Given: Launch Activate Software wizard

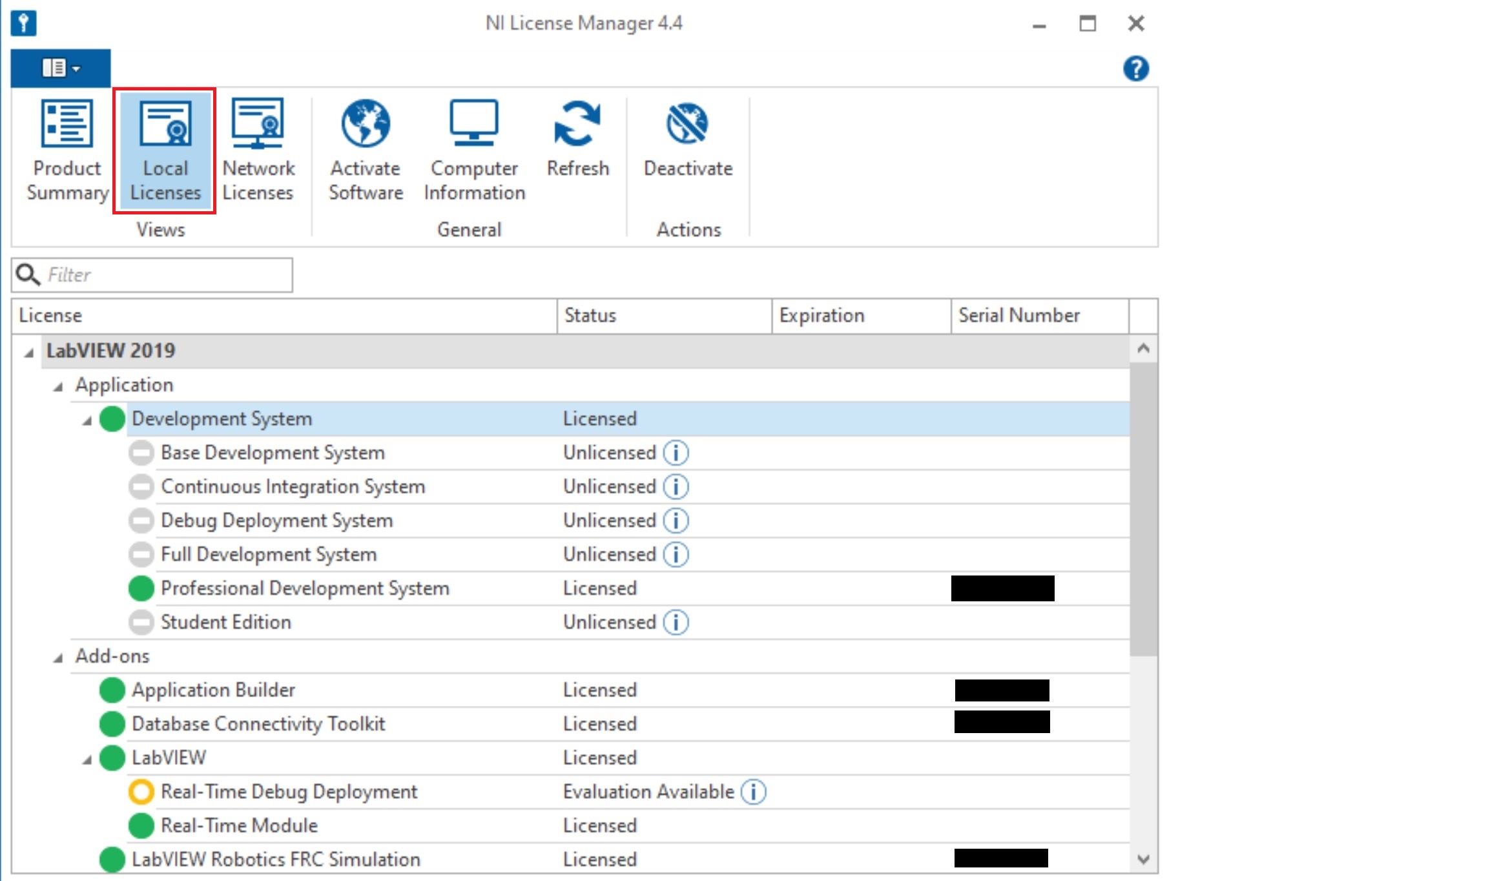Looking at the screenshot, I should point(366,150).
